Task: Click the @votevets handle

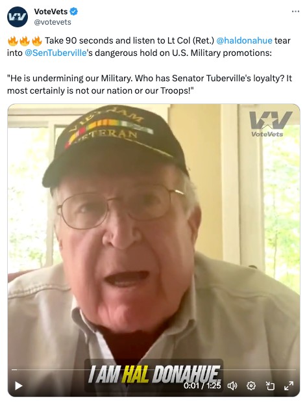Action: point(53,22)
